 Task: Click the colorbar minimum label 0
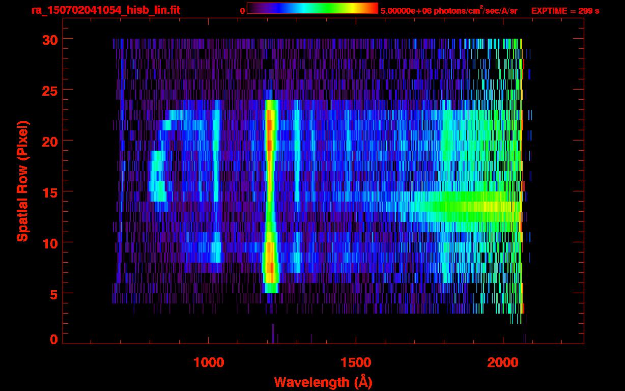click(242, 11)
